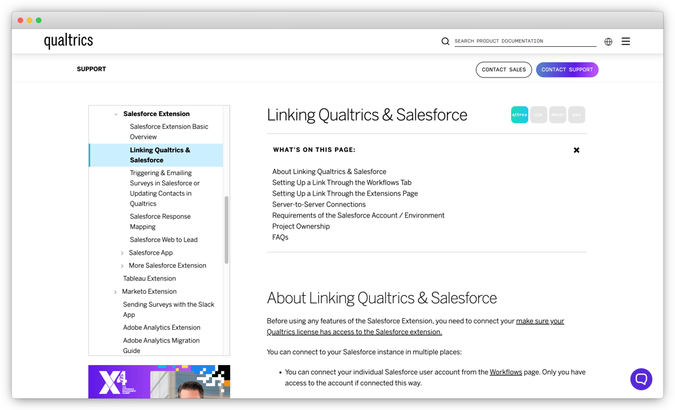Expand the Marketo Extension chevron
The width and height of the screenshot is (675, 410).
115,292
